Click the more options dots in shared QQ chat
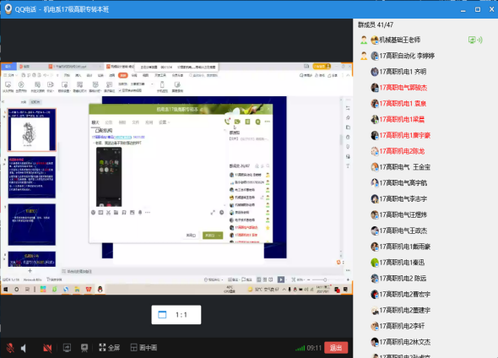The width and height of the screenshot is (498, 358). point(267,122)
